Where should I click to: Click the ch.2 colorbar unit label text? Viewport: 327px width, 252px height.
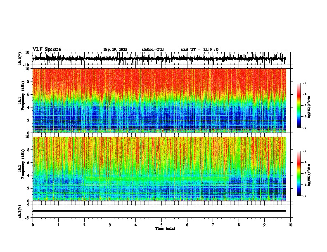click(309, 175)
